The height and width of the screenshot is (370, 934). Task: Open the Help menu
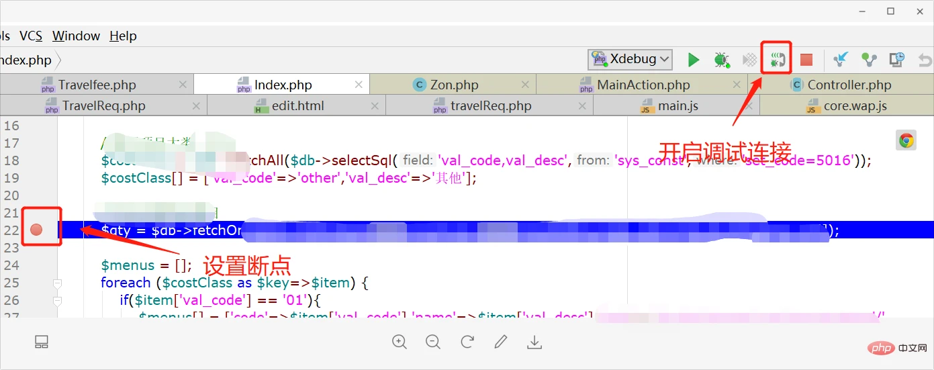(x=123, y=36)
